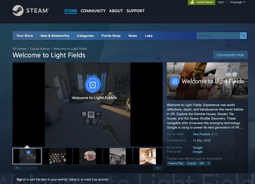Select the VR tag
This screenshot has height=184, width=255.
point(202,163)
